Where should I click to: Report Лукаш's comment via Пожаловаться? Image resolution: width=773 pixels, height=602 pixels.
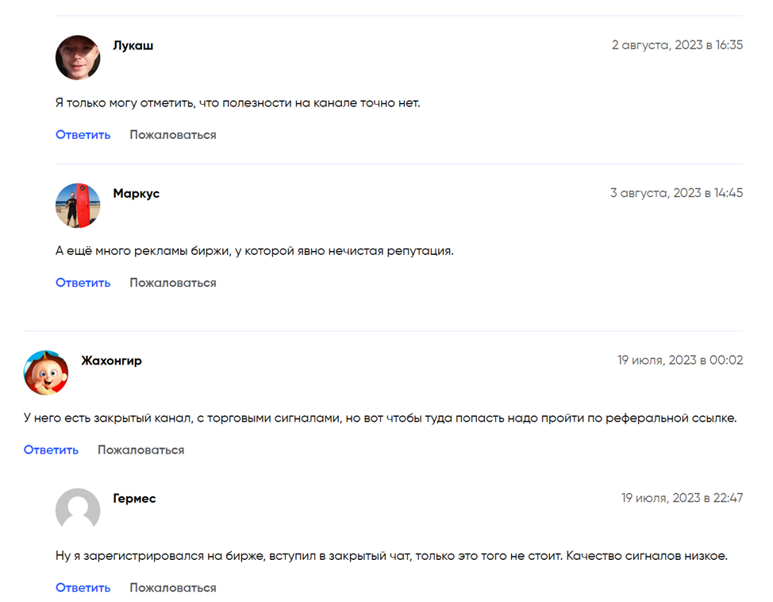[173, 135]
